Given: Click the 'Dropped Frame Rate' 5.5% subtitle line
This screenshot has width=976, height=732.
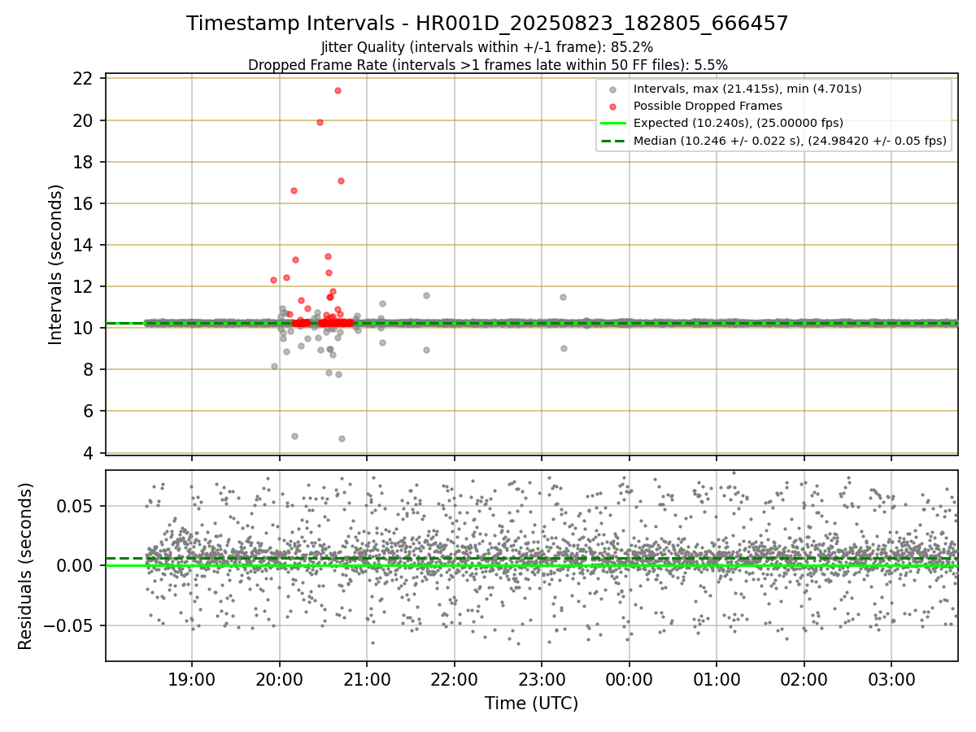Looking at the screenshot, I should 487,64.
